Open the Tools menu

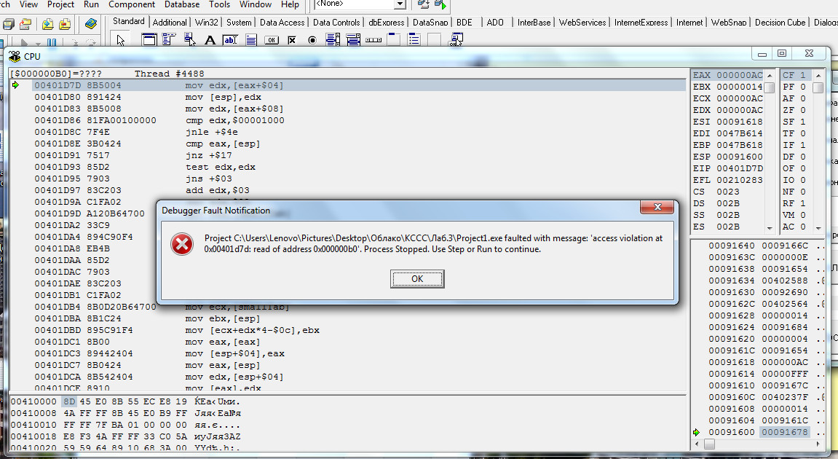point(219,4)
